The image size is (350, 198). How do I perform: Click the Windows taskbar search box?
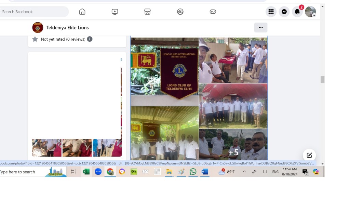click(x=33, y=172)
